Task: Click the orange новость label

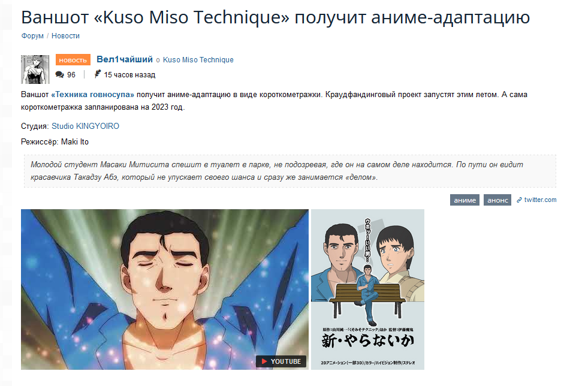Action: coord(73,60)
